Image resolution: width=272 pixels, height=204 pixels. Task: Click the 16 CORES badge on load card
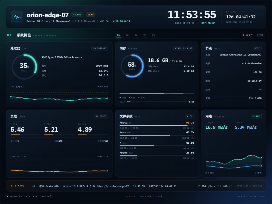click(x=101, y=116)
